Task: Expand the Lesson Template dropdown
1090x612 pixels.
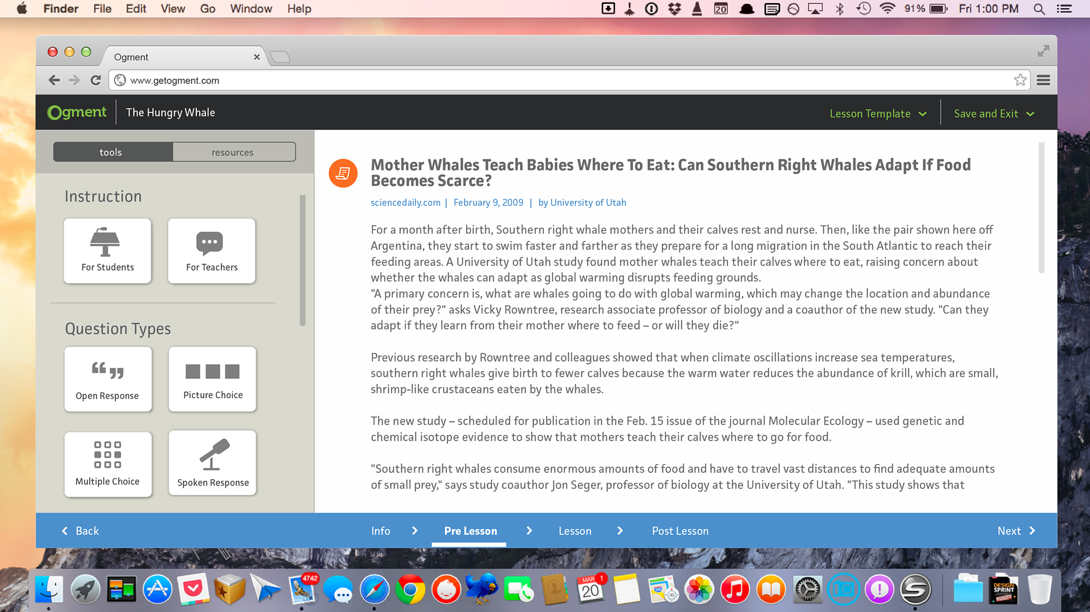Action: click(878, 113)
